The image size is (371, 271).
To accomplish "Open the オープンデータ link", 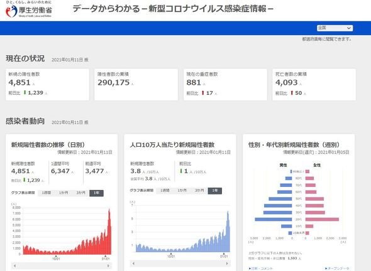I will point(337,268).
